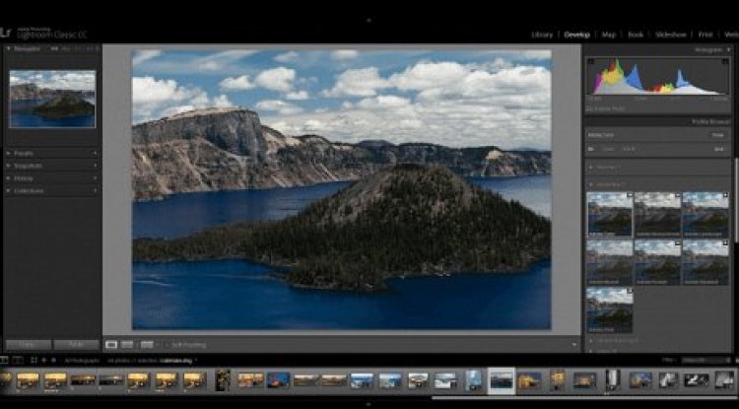Image resolution: width=739 pixels, height=409 pixels.
Task: Click the Lr logo identity plate
Action: pyautogui.click(x=5, y=33)
